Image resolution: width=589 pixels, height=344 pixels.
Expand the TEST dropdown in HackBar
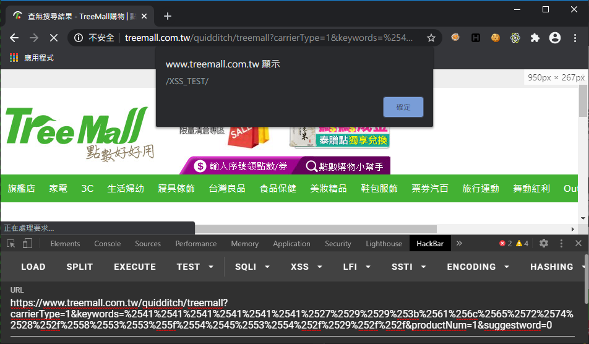click(195, 267)
